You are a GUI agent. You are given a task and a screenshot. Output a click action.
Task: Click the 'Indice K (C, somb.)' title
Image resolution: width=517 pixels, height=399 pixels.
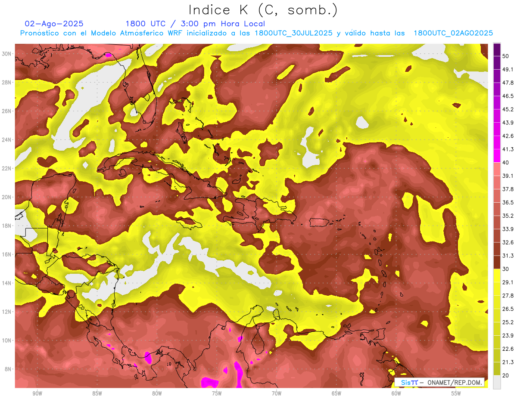coord(263,10)
